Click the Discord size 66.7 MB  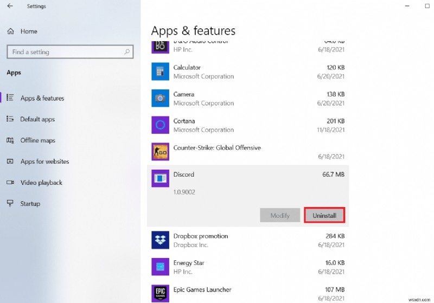[334, 175]
